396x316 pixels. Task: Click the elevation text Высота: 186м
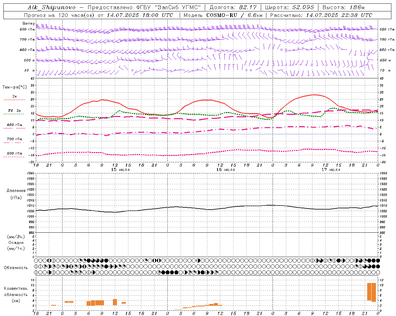343,7
